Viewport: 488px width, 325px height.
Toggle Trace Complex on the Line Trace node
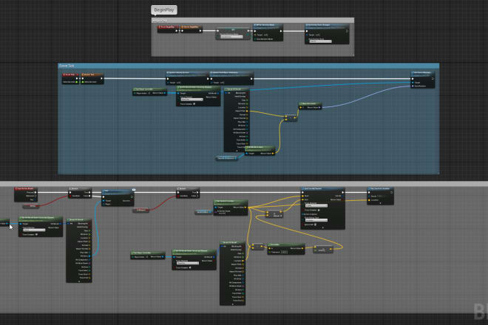(319, 210)
